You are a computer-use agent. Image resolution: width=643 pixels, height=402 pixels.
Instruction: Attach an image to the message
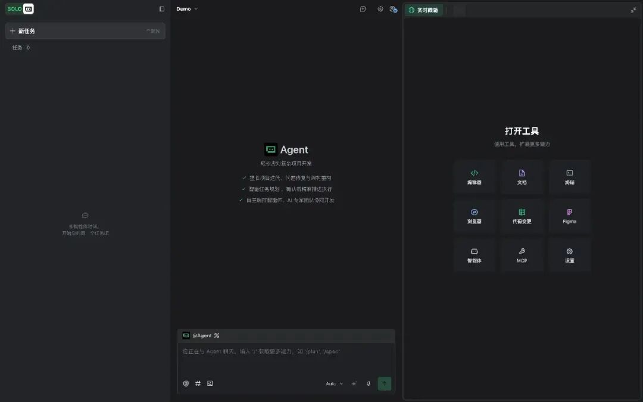click(210, 384)
